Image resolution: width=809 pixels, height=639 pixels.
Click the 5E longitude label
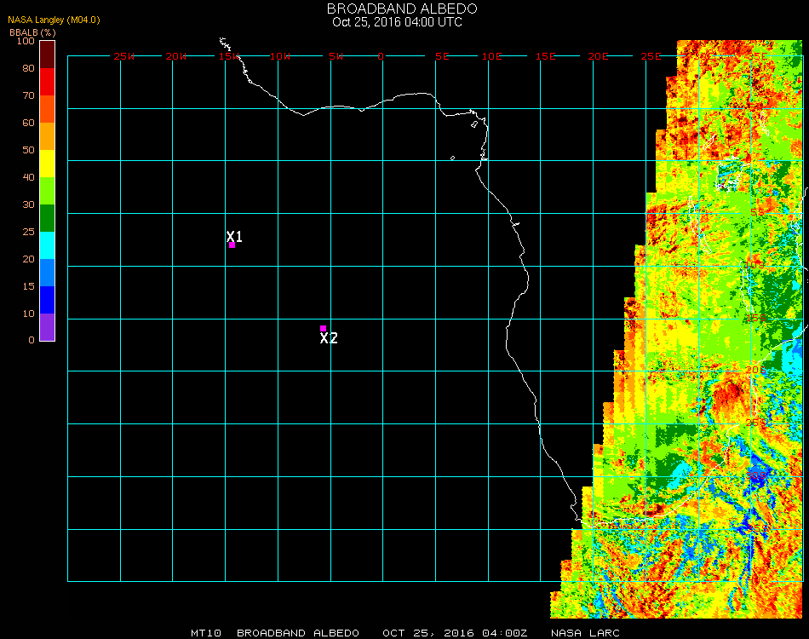click(442, 56)
